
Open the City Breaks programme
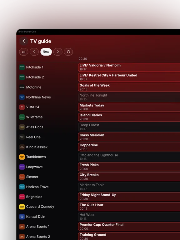pyautogui.click(x=129, y=177)
